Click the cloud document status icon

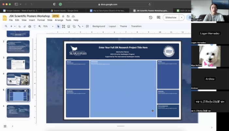pyautogui.click(x=73, y=16)
